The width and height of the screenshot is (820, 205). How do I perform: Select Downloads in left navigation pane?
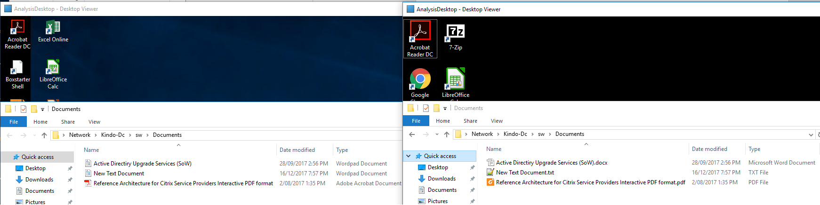coord(39,180)
